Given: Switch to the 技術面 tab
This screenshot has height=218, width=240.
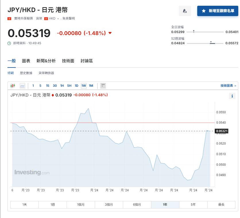Looking at the screenshot, I should point(68,61).
